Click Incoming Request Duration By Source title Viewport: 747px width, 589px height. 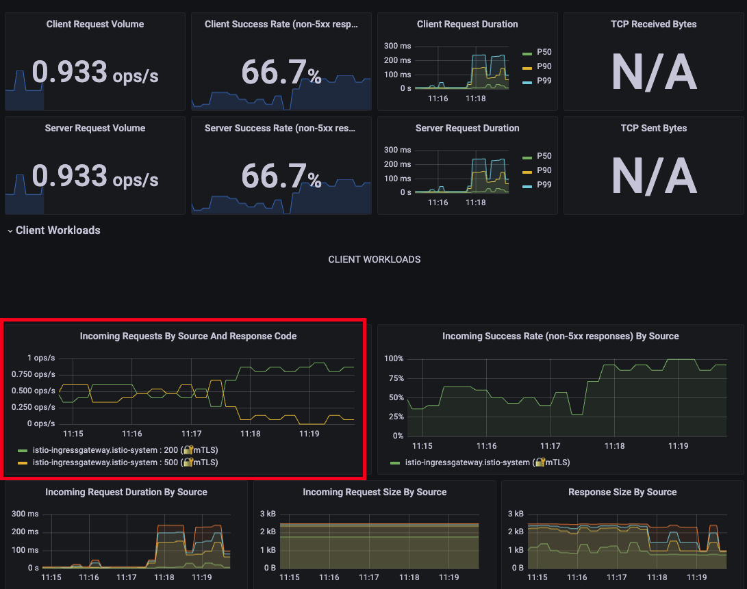(126, 493)
